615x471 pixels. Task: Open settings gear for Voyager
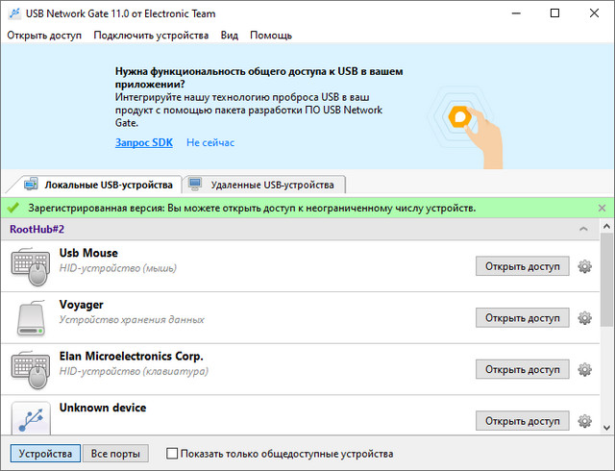[584, 318]
